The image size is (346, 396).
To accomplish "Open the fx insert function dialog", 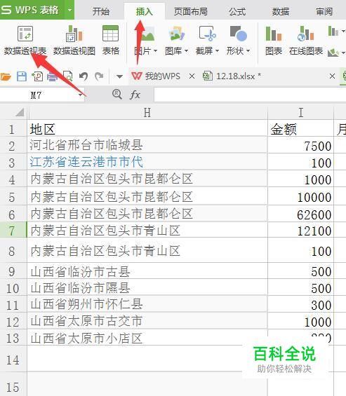I will [x=135, y=95].
